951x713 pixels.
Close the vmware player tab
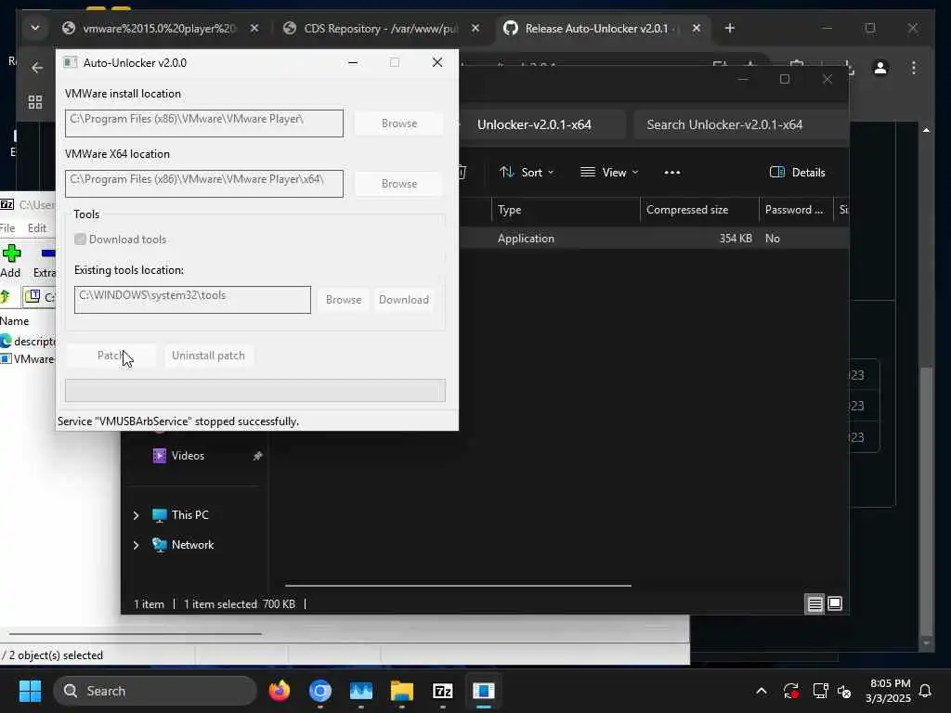[x=254, y=28]
